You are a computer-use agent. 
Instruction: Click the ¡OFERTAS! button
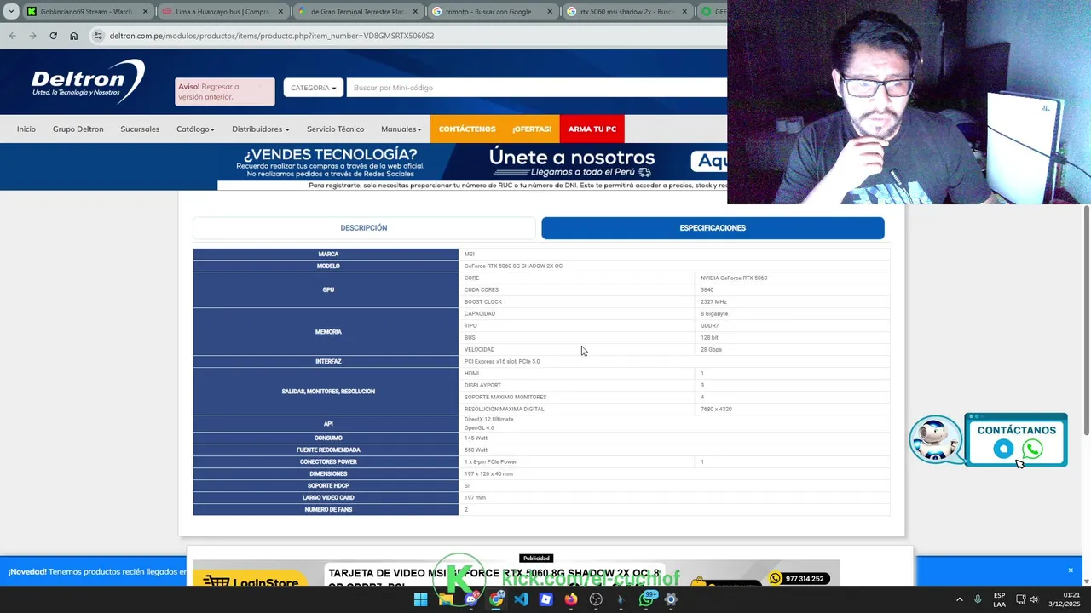point(532,129)
